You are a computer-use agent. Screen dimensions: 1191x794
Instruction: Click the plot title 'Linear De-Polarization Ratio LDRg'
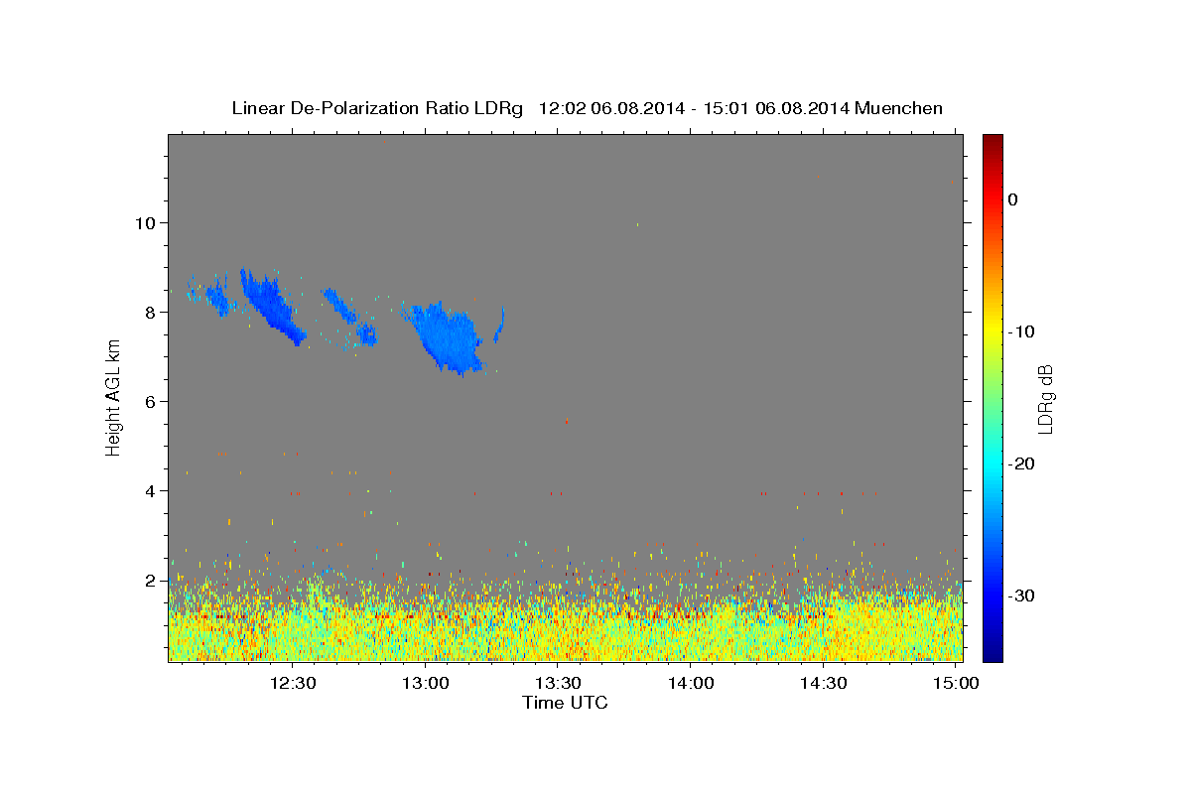pyautogui.click(x=376, y=108)
